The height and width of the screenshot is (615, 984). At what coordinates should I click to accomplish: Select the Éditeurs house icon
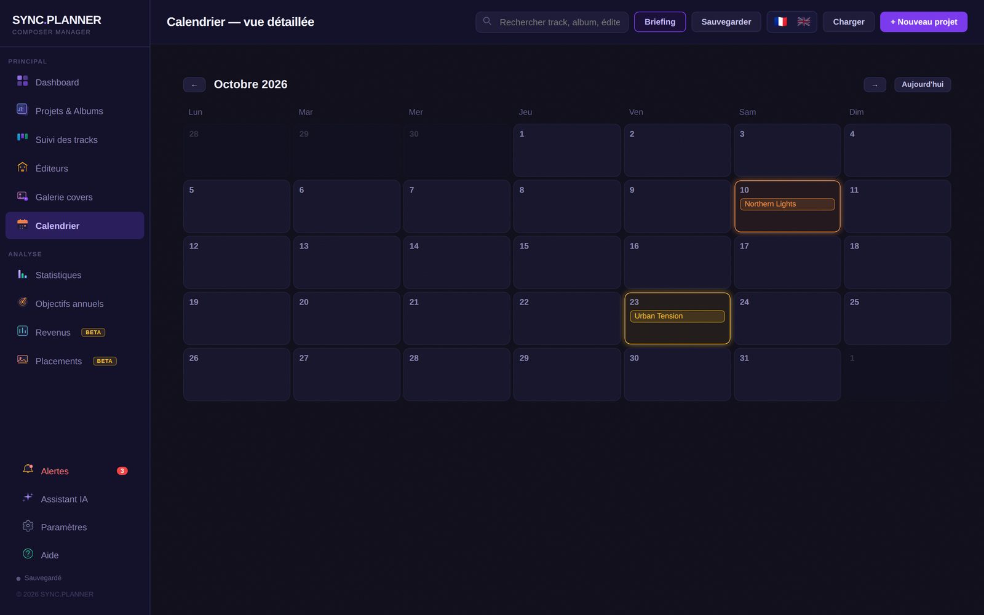(x=22, y=167)
